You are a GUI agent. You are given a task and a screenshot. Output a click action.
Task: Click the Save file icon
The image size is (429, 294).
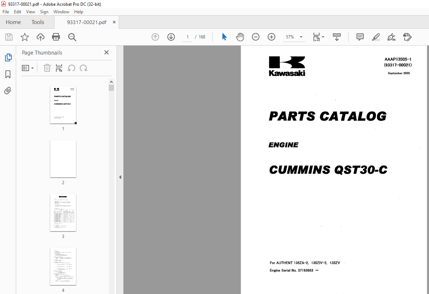pyautogui.click(x=9, y=37)
